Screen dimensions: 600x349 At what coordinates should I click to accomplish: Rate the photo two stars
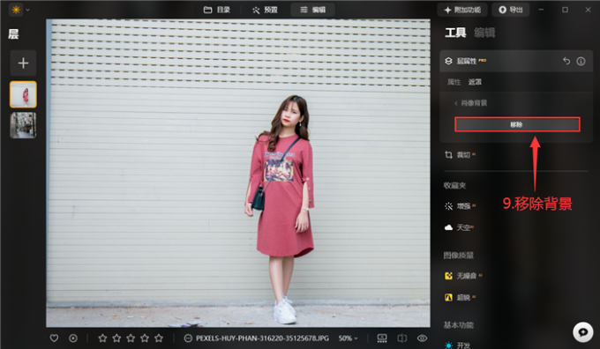coord(116,338)
